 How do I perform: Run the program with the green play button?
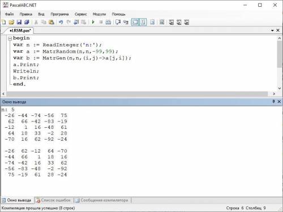93,22
